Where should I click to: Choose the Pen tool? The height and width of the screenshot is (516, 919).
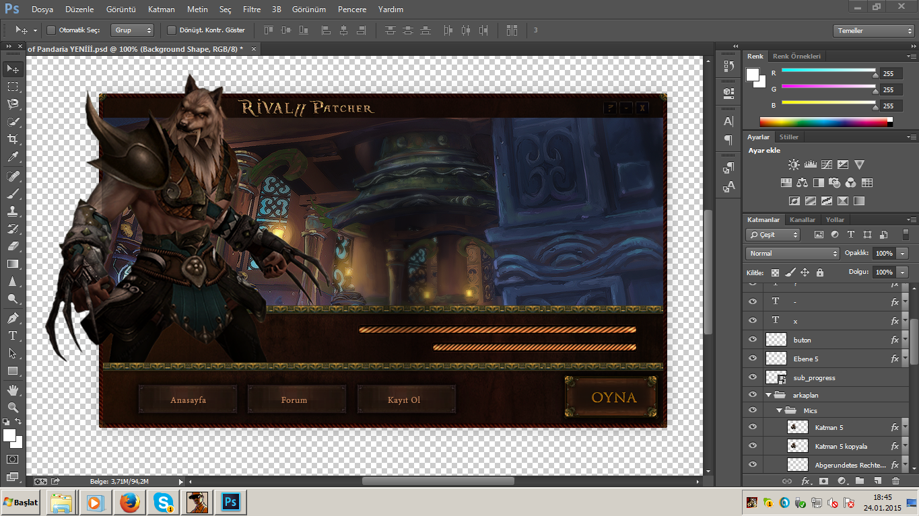point(13,318)
